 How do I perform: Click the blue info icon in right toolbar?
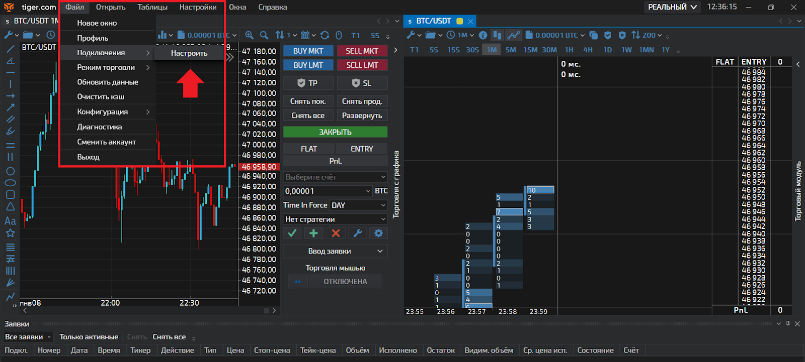483,35
